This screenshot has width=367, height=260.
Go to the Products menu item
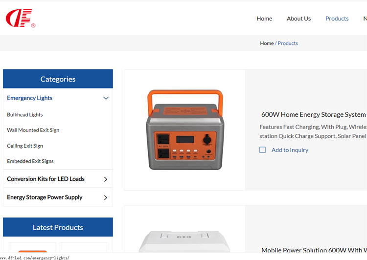click(x=337, y=19)
